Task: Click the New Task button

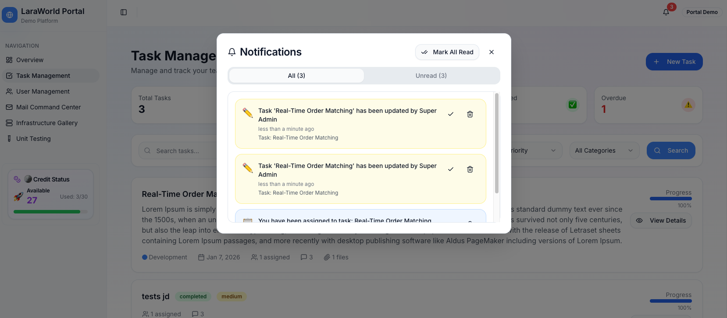Action: pyautogui.click(x=674, y=62)
